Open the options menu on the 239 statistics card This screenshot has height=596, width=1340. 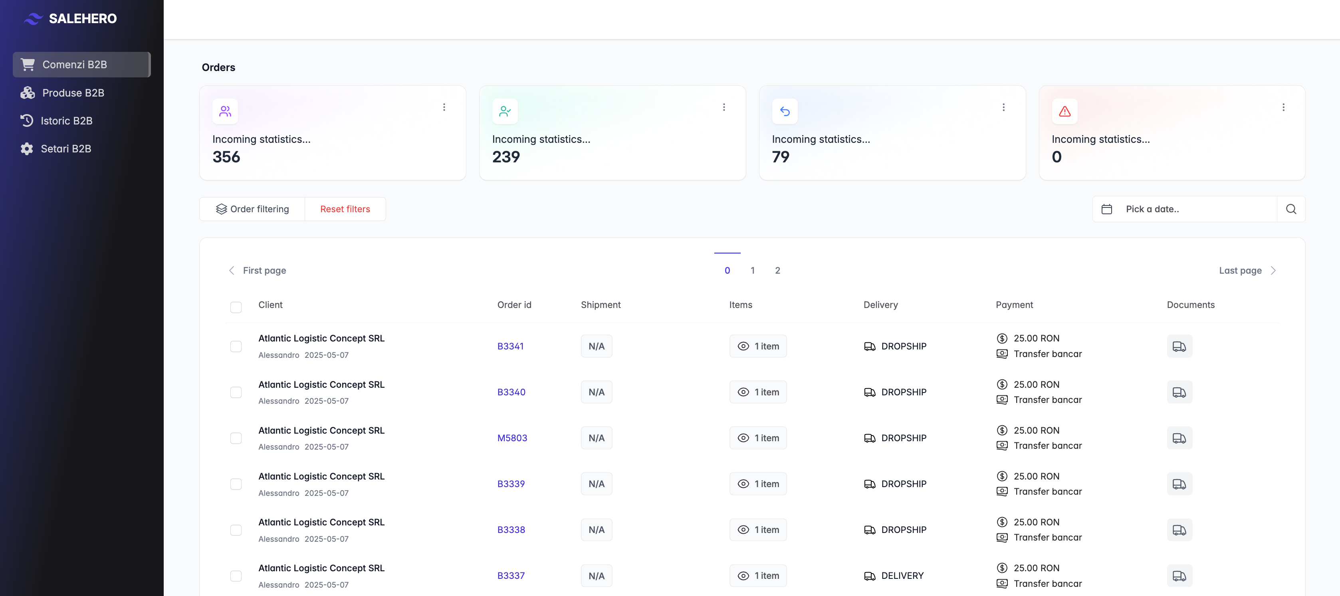coord(724,107)
